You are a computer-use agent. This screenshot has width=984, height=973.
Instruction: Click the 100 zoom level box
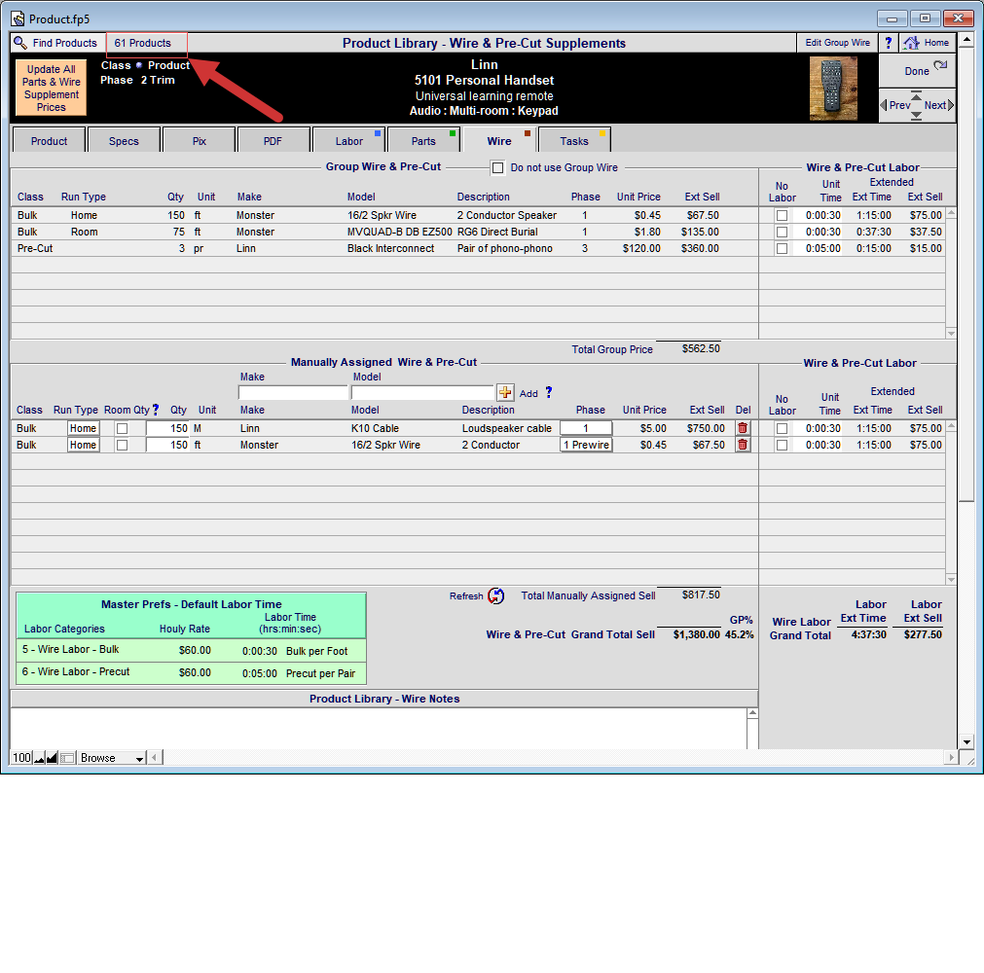point(22,758)
